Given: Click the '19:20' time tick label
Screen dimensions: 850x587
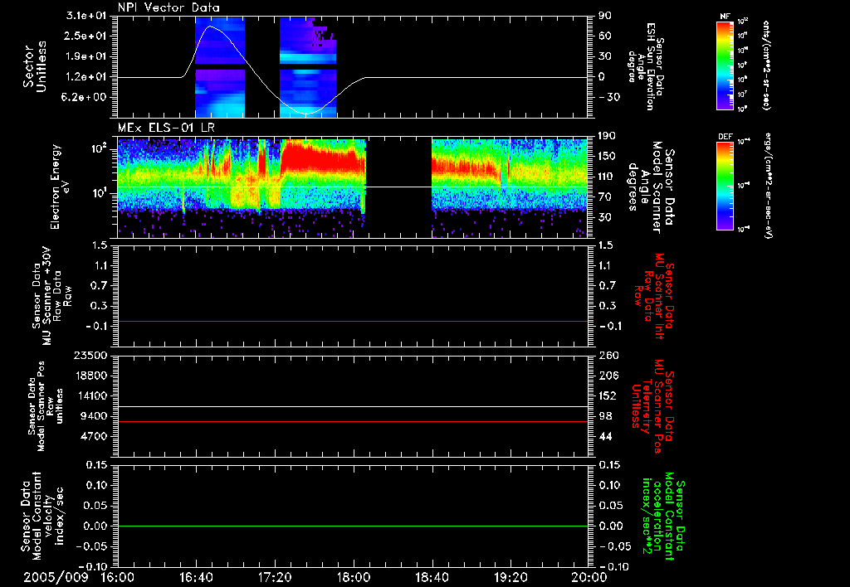Looking at the screenshot, I should (x=510, y=577).
